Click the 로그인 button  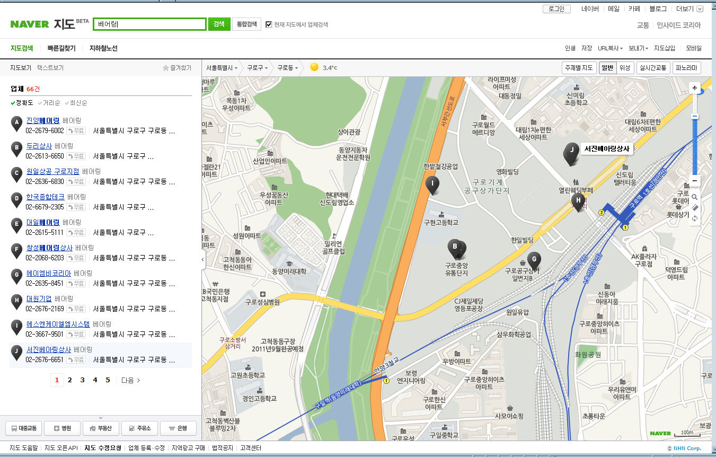(556, 9)
